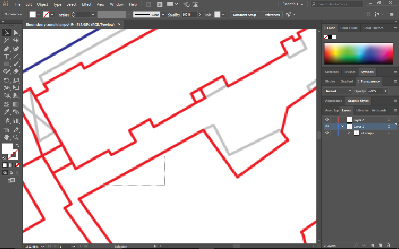This screenshot has height=249, width=399.
Task: Expand the <Group> item arrow
Action: tap(349, 133)
